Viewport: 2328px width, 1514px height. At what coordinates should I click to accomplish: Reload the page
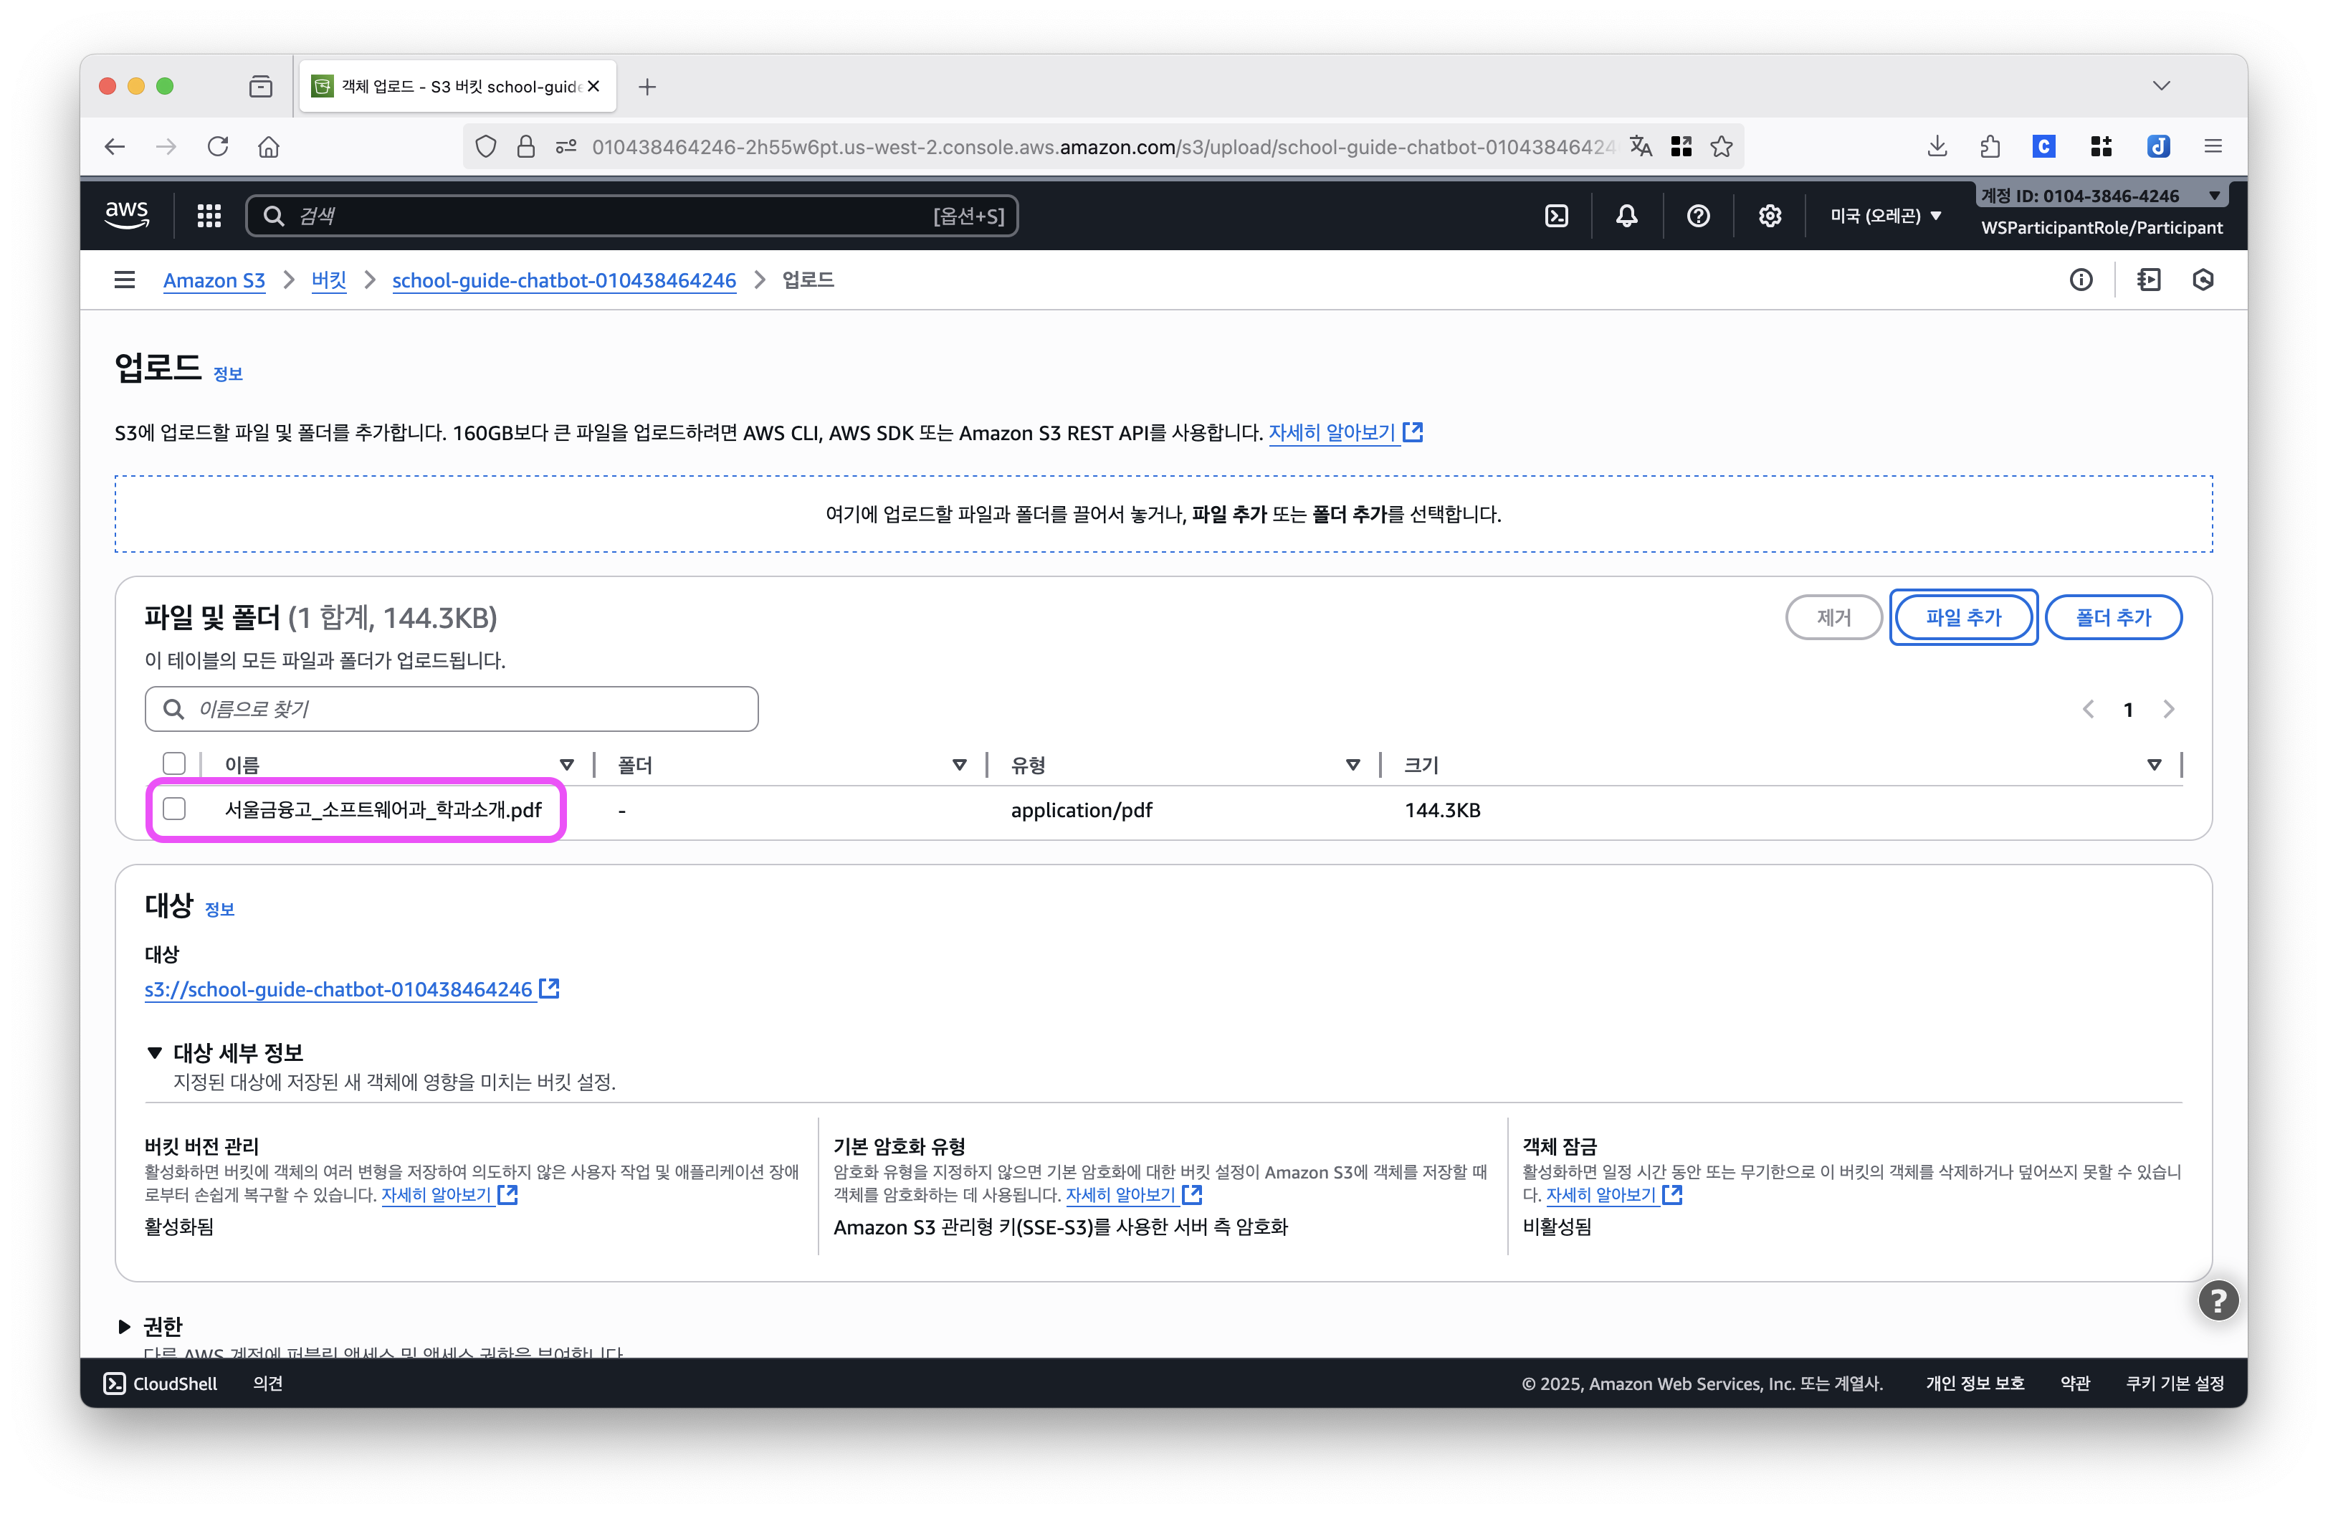click(x=218, y=147)
